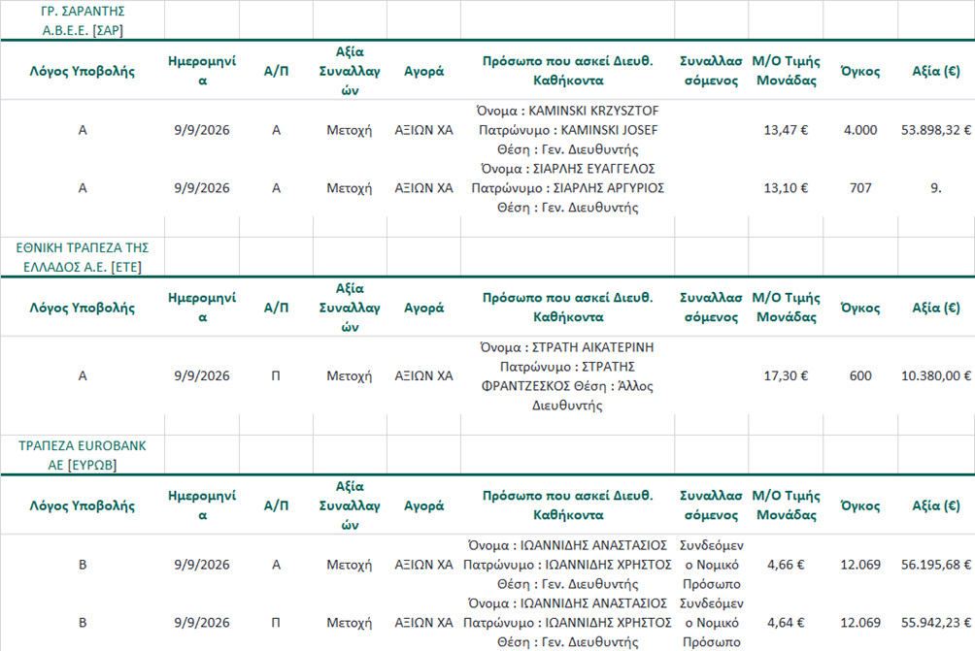Click the value cell 55.942,23 €

coord(936,623)
